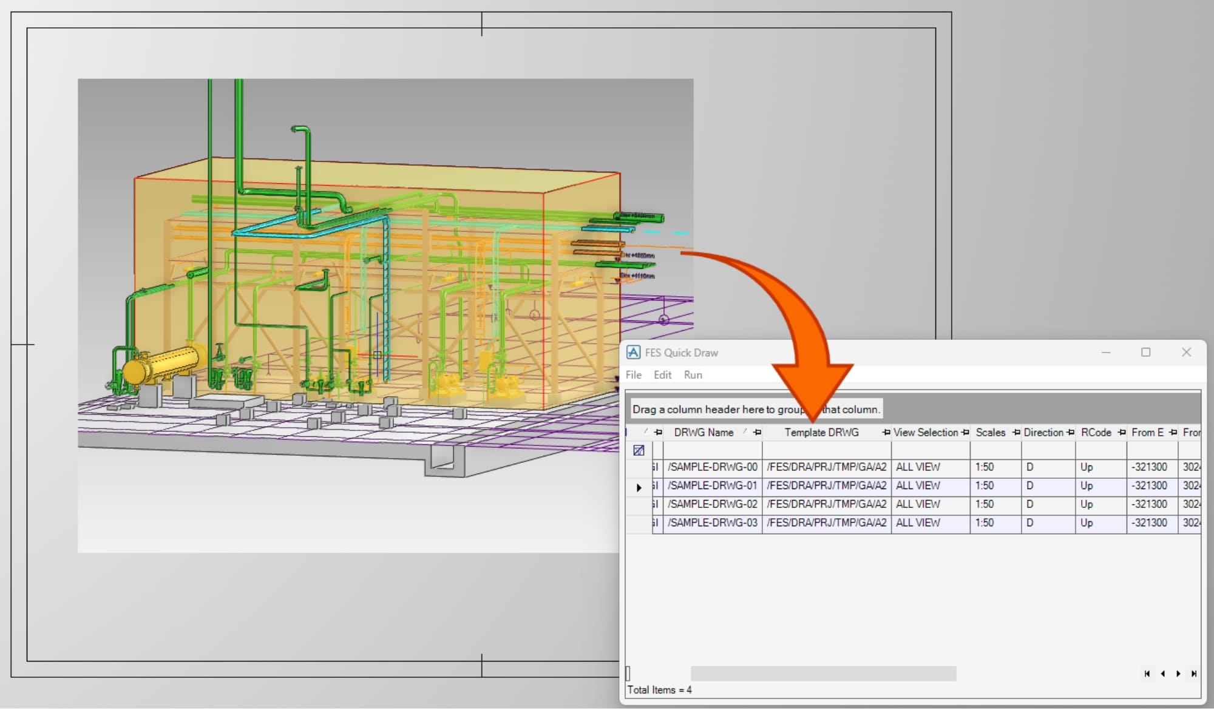Click the row indicator arrow for SAMPLE-DRWG-01

(x=639, y=487)
